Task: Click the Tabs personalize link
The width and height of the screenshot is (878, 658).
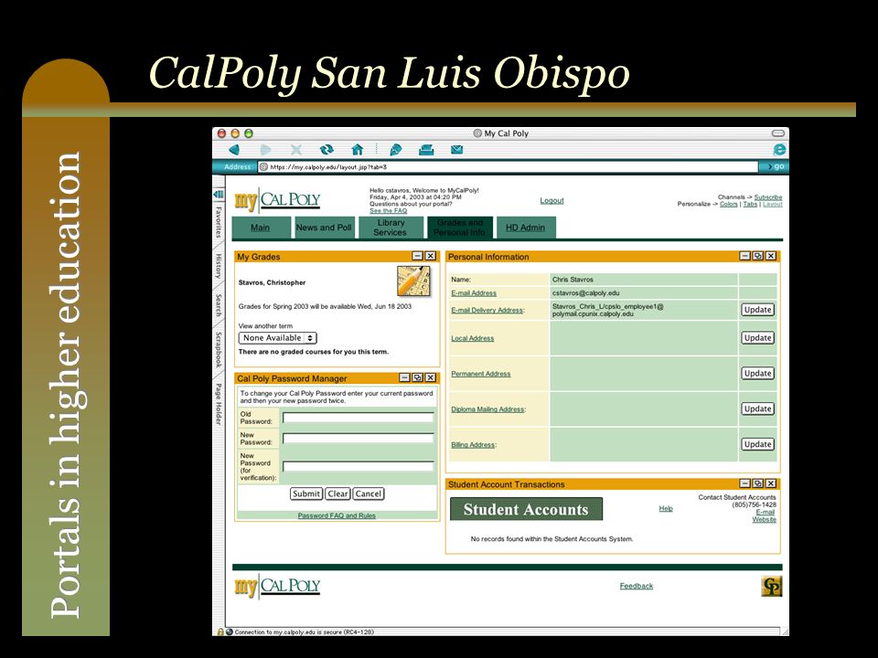Action: [x=750, y=204]
